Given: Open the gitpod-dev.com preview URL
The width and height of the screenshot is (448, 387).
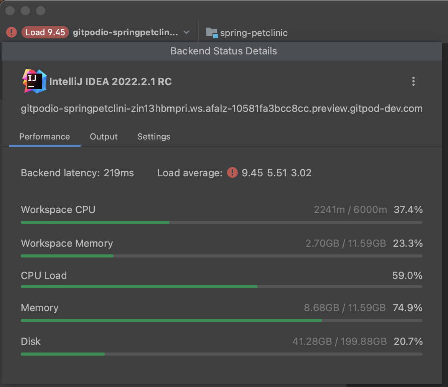Looking at the screenshot, I should coord(221,108).
